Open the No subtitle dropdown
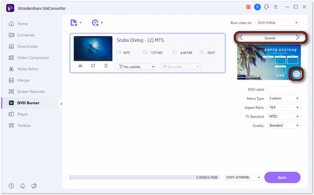This screenshot has height=195, width=314. click(x=137, y=67)
